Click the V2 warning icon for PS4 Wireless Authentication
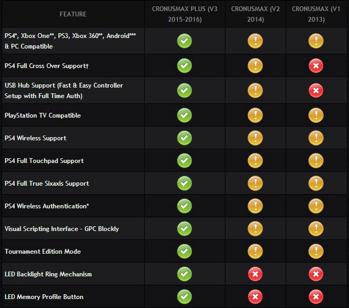349x308 pixels. pos(256,206)
